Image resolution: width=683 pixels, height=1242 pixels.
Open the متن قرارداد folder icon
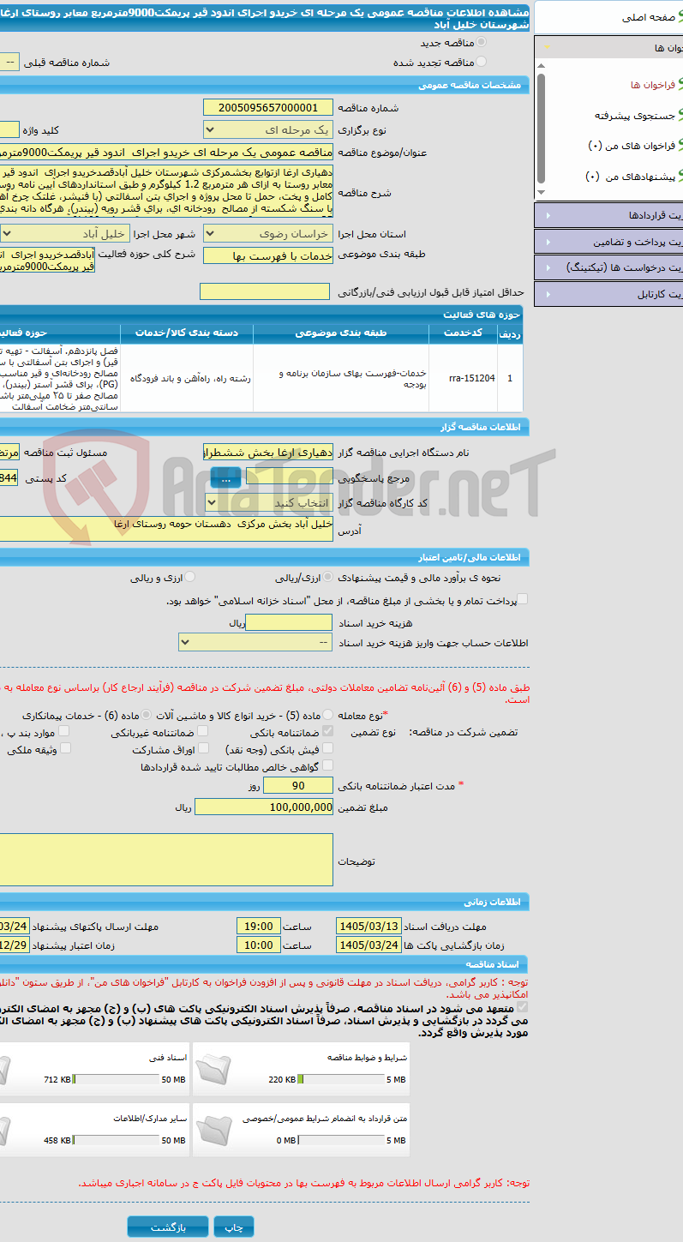213,1129
